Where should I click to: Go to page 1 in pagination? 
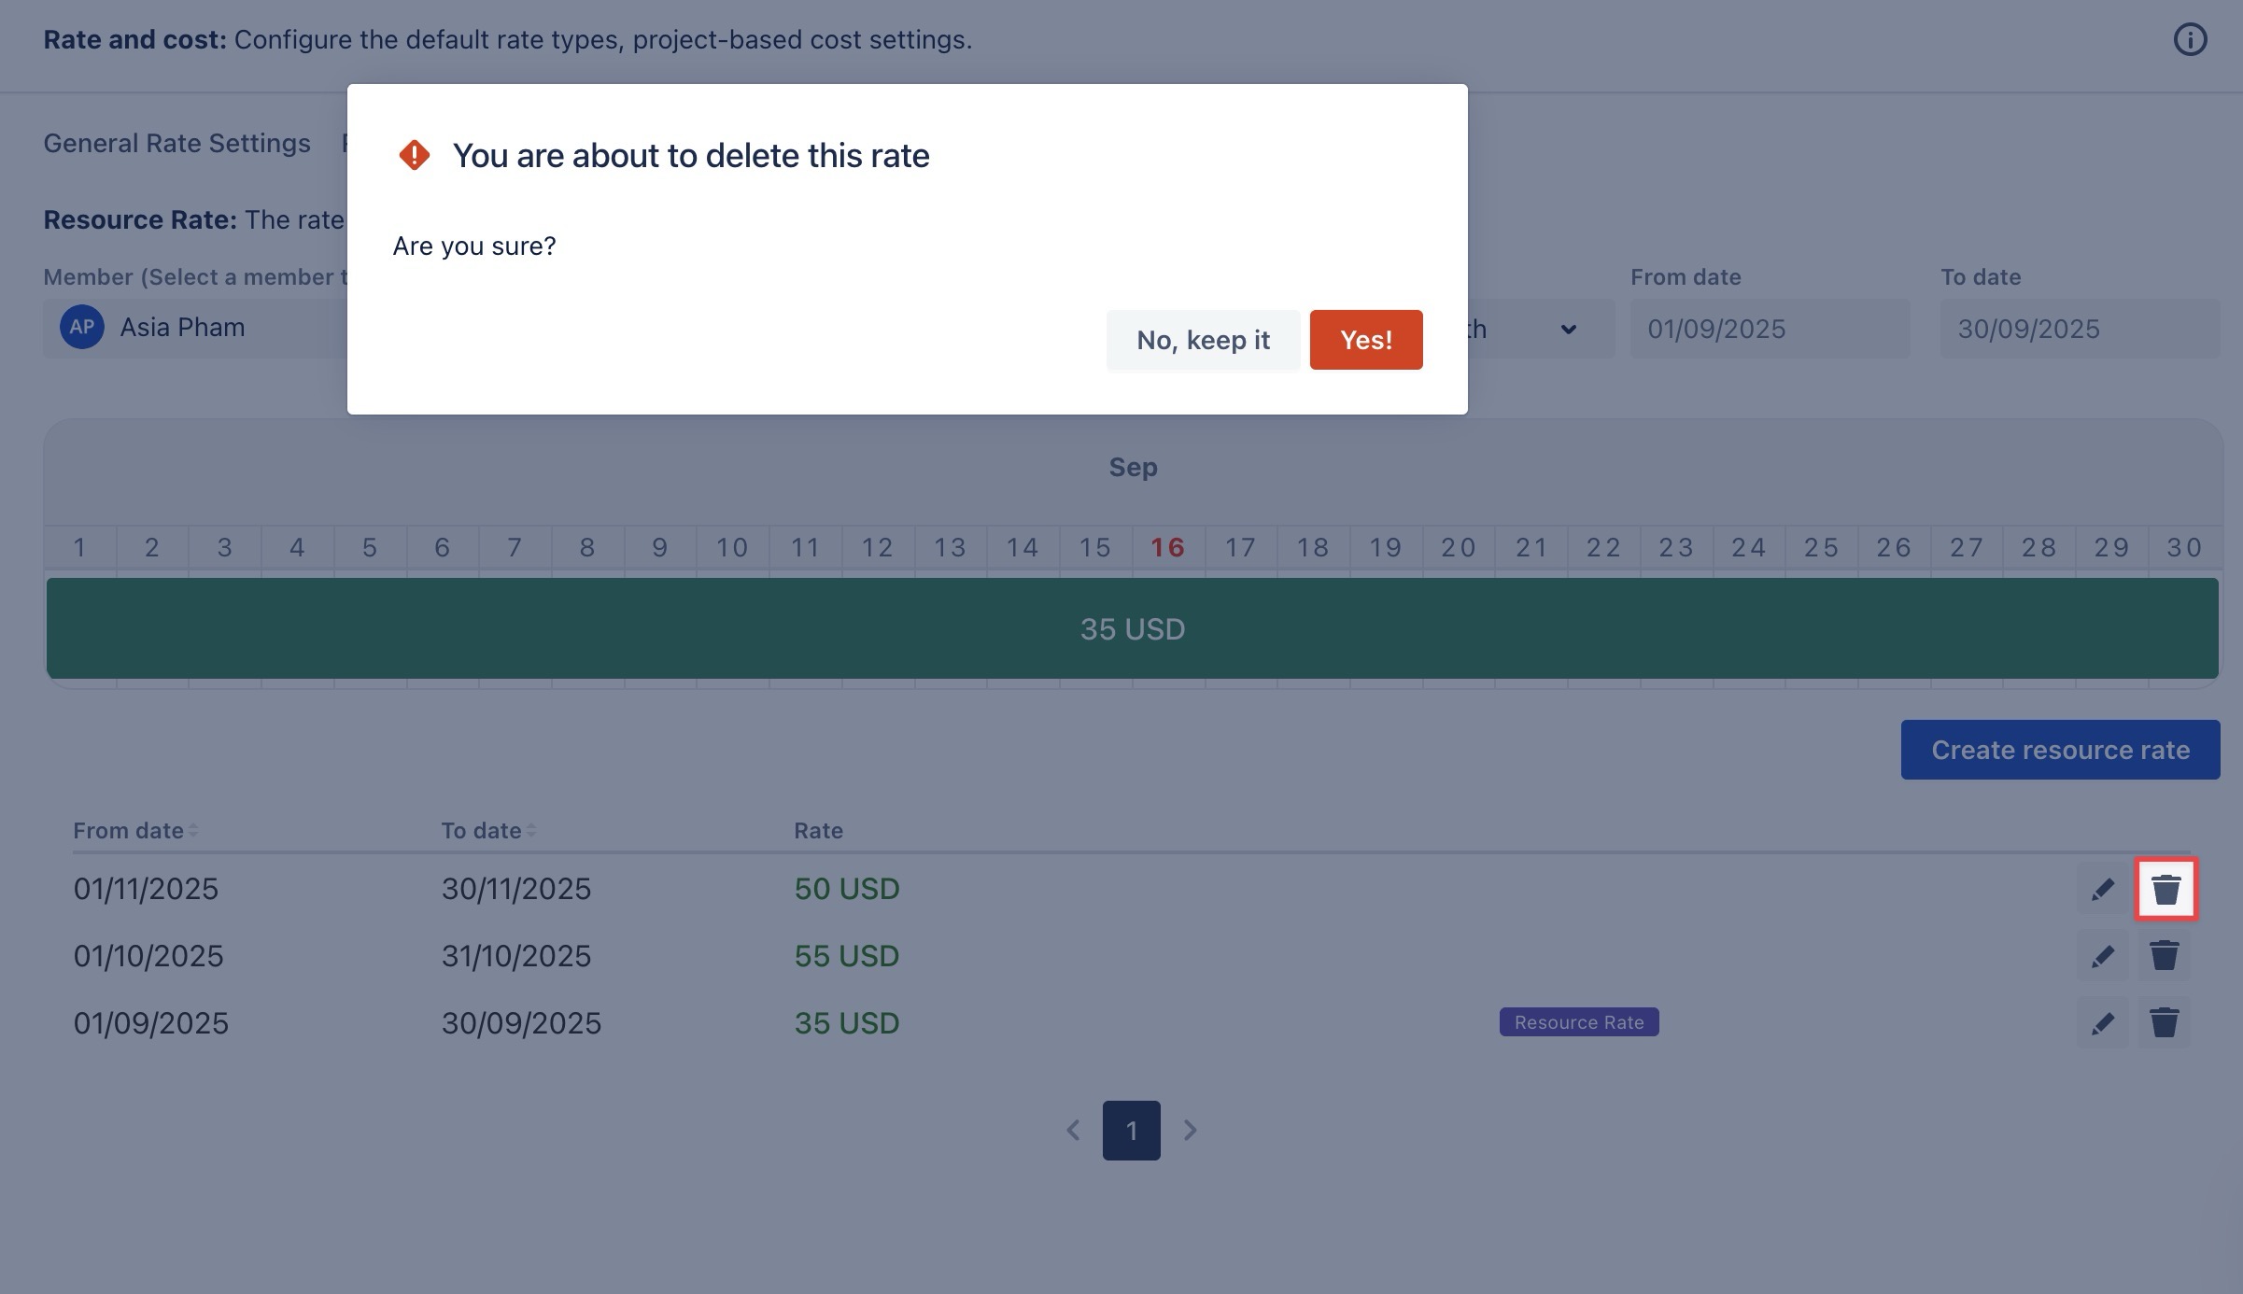click(1131, 1131)
